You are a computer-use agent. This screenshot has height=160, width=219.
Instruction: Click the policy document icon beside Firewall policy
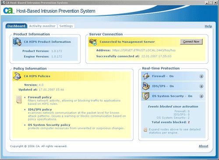pos(19,100)
